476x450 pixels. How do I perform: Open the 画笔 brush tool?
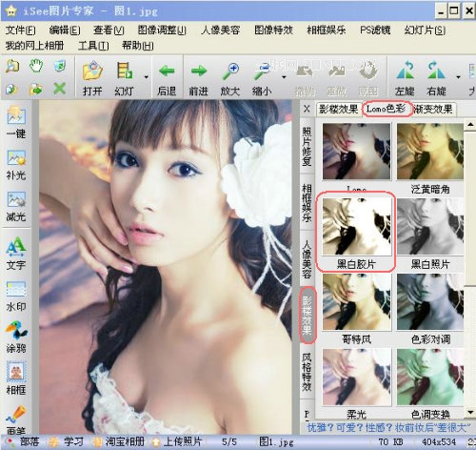[x=16, y=419]
